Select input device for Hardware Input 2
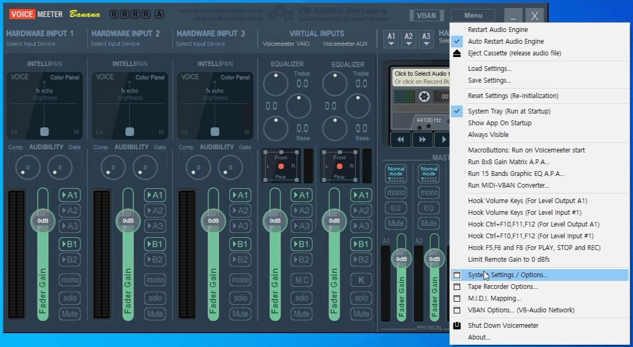 (x=115, y=44)
